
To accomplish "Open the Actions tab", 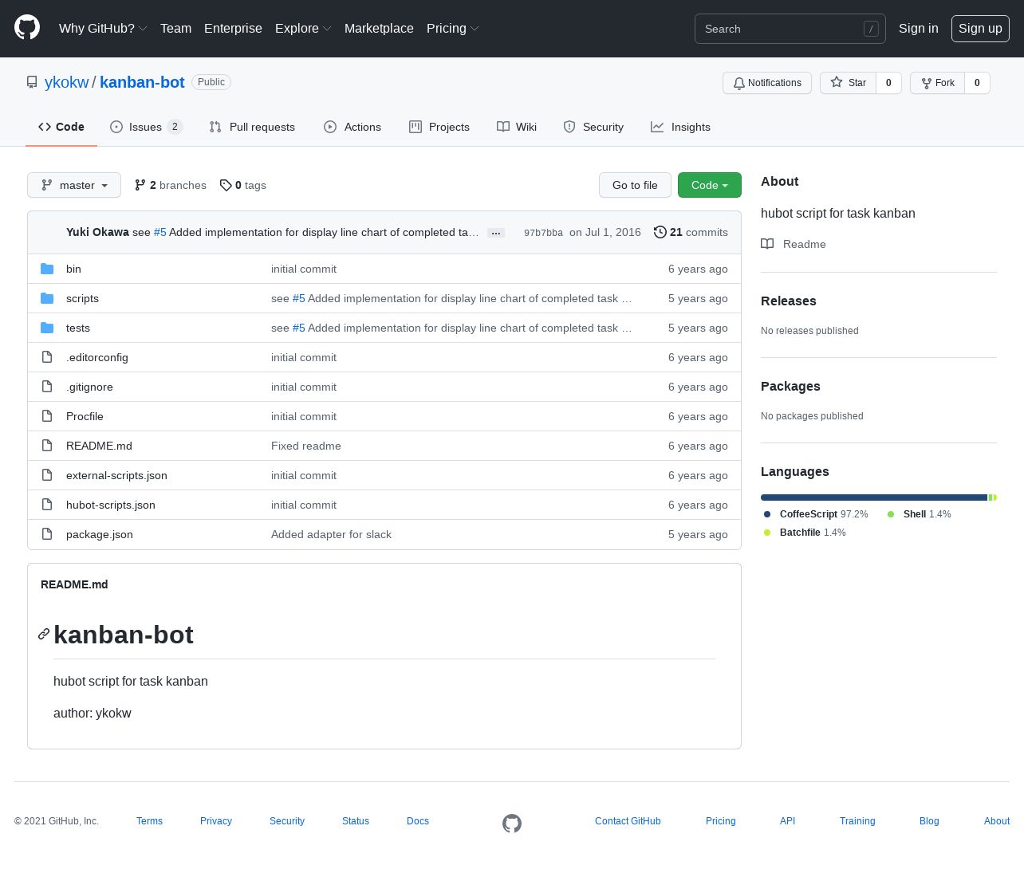I will tap(352, 127).
